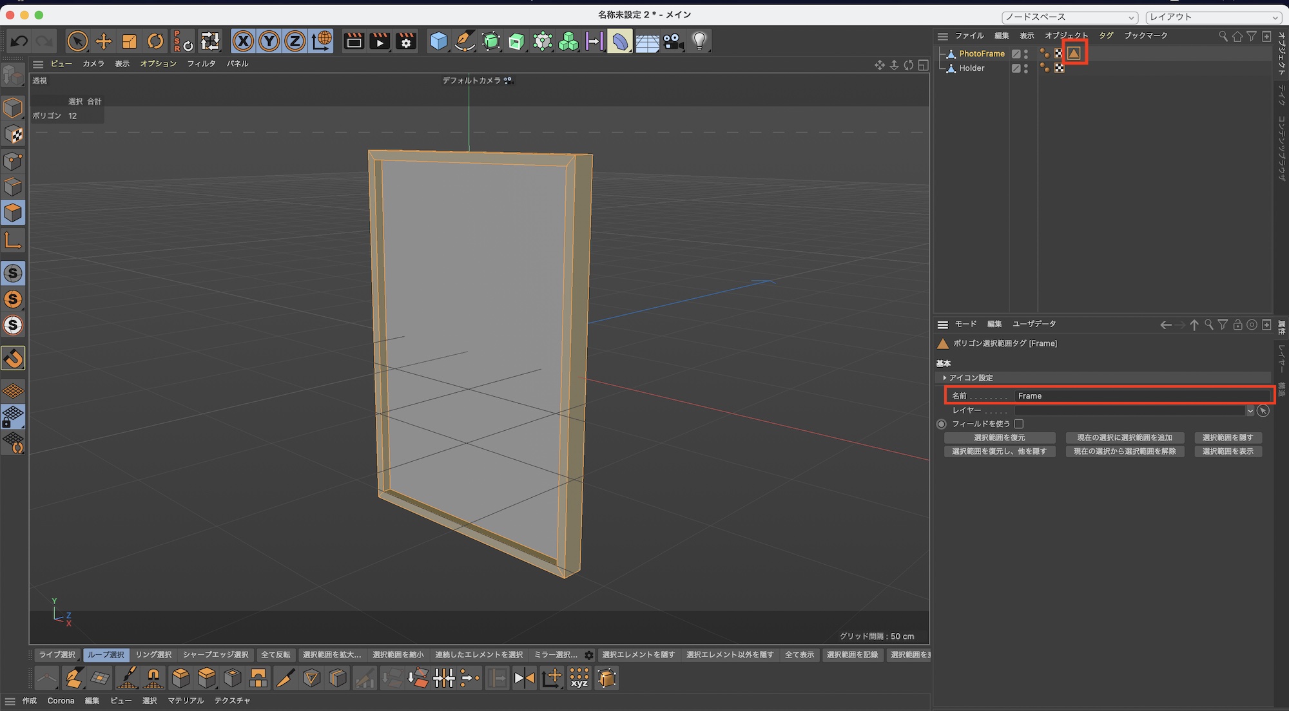Open render settings clapperboard icon

point(406,42)
